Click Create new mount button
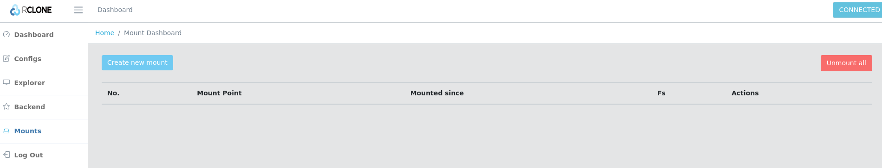 pos(137,62)
